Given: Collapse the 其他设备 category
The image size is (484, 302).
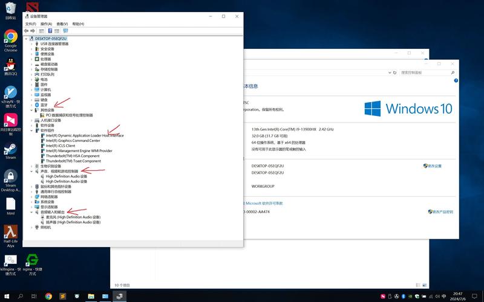Looking at the screenshot, I should [x=31, y=110].
